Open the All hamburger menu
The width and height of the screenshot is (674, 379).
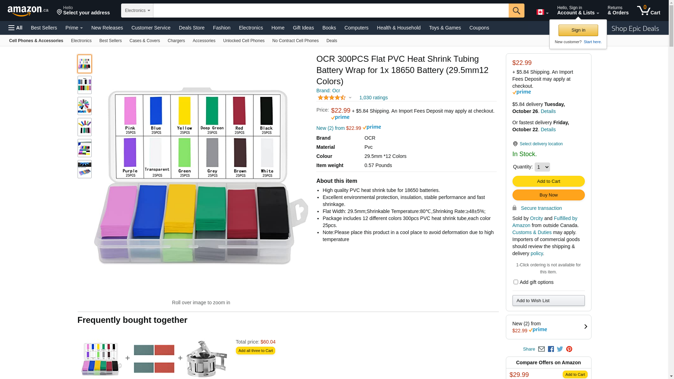[x=15, y=28]
